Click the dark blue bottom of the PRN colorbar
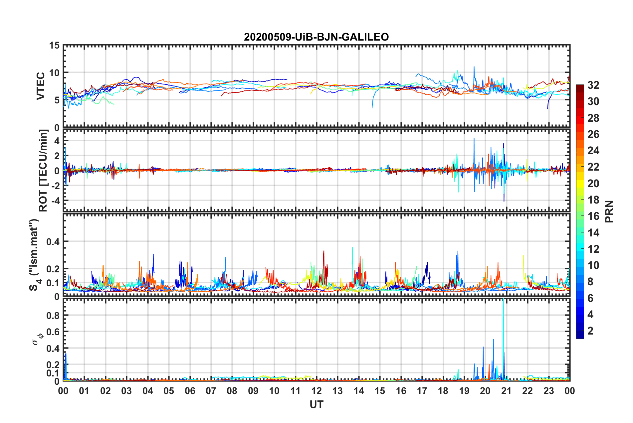This screenshot has width=633, height=423. coord(580,335)
